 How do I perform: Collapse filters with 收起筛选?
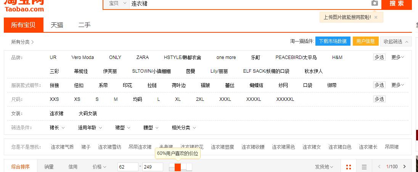[396, 41]
